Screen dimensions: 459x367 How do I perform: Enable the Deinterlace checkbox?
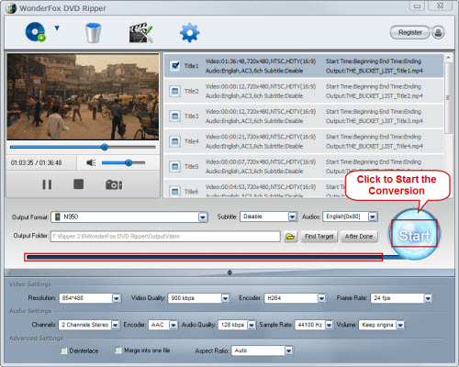pyautogui.click(x=63, y=350)
